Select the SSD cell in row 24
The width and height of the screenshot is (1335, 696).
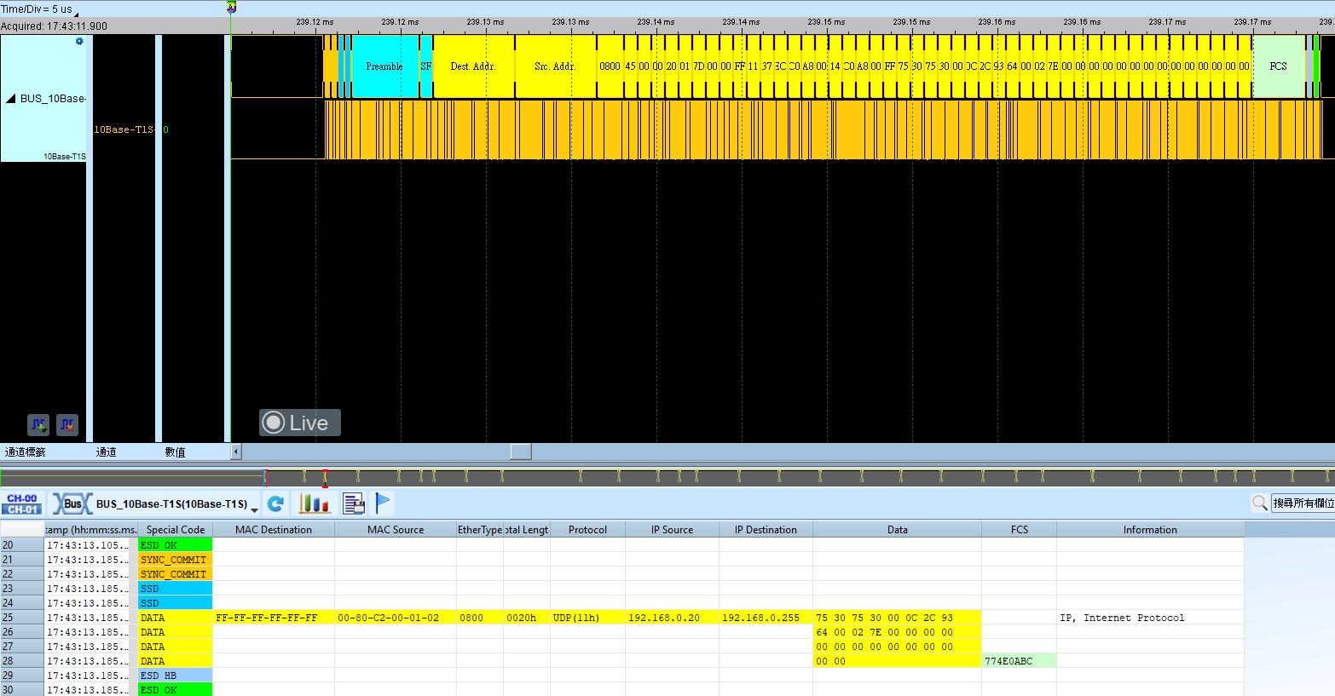click(175, 603)
